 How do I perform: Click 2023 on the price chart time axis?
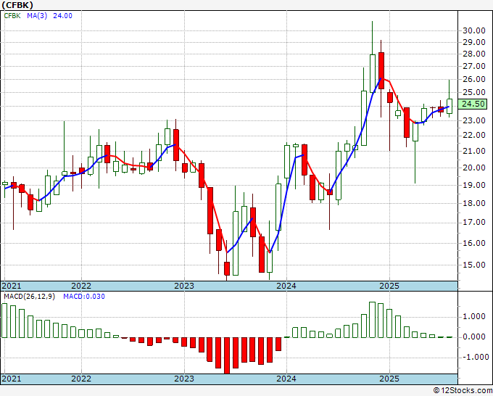click(184, 286)
